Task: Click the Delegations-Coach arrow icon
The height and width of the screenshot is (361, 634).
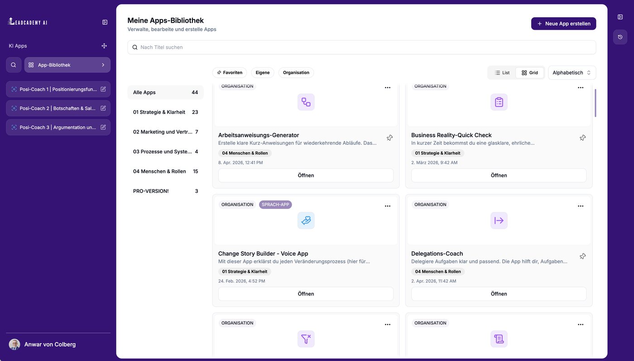Action: (x=499, y=221)
